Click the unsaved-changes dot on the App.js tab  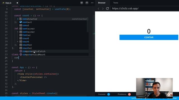point(17,3)
